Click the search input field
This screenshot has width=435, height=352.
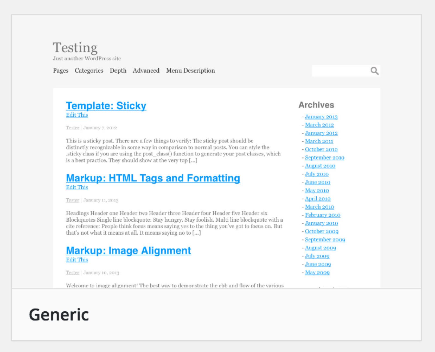pyautogui.click(x=340, y=71)
